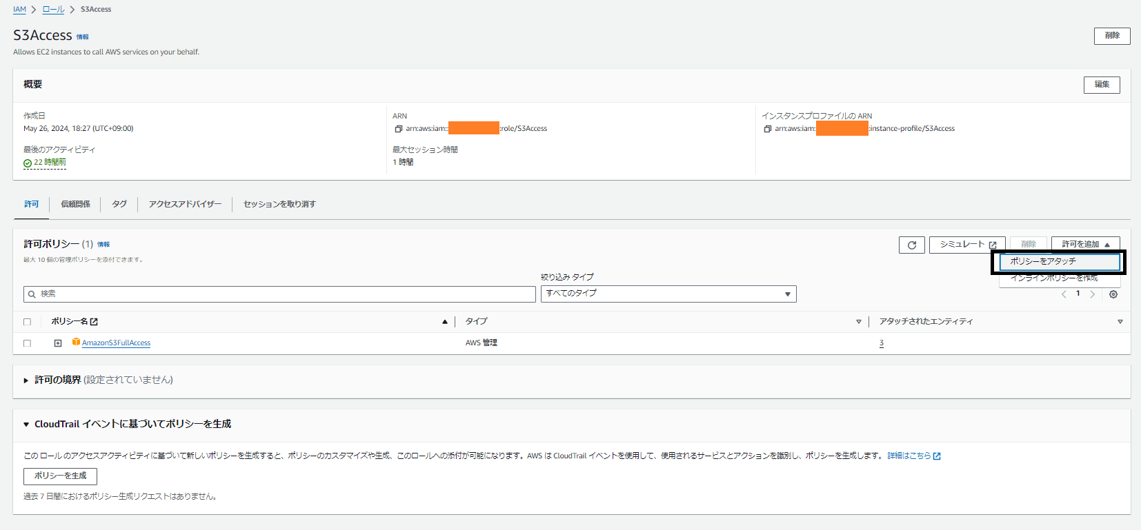Click the 削除 button at top right
1141x530 pixels.
point(1112,36)
